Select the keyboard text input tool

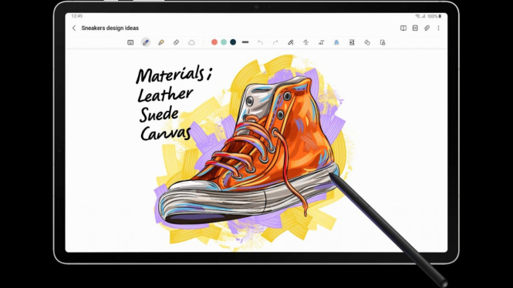click(x=130, y=42)
